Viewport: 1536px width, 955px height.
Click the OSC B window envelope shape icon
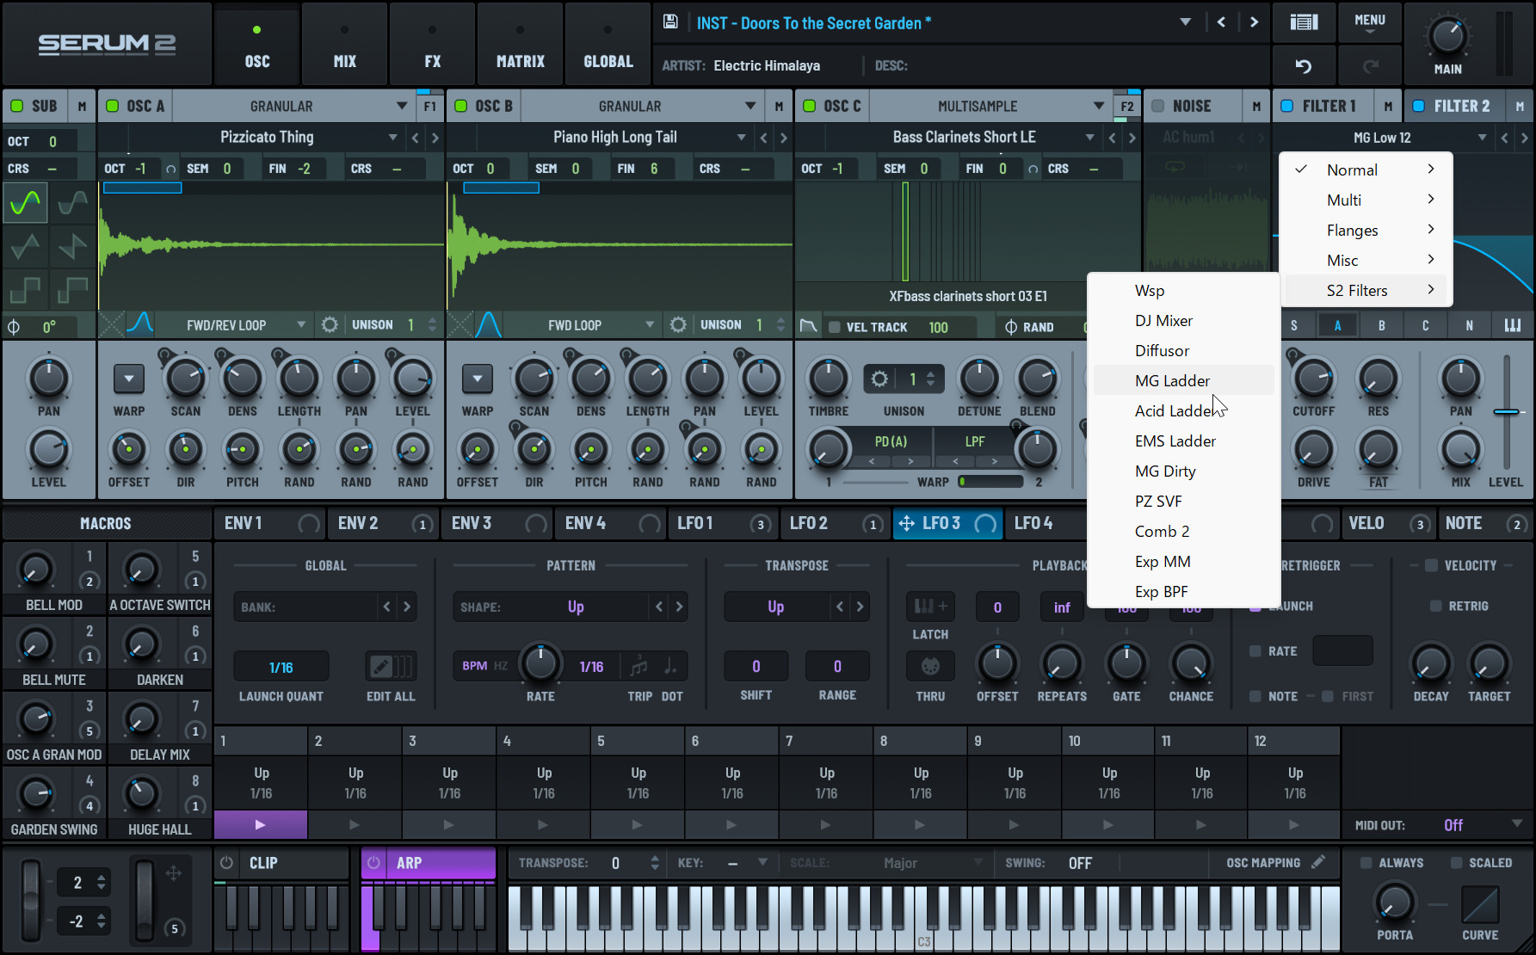489,324
